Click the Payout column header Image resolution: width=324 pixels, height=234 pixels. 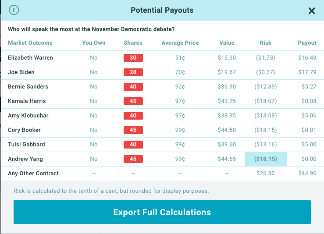pos(307,43)
